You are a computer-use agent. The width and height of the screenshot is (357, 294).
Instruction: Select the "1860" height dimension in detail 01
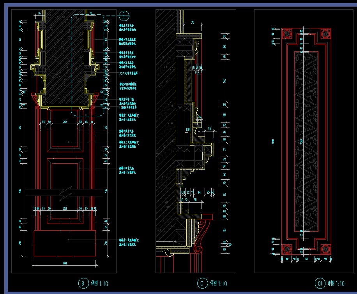pos(273,141)
